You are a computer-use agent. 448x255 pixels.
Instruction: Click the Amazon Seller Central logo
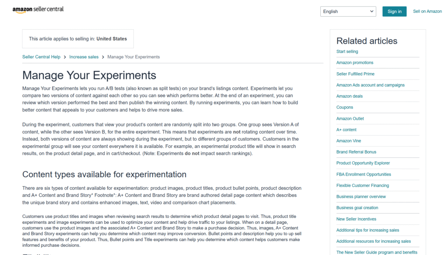[x=38, y=10]
